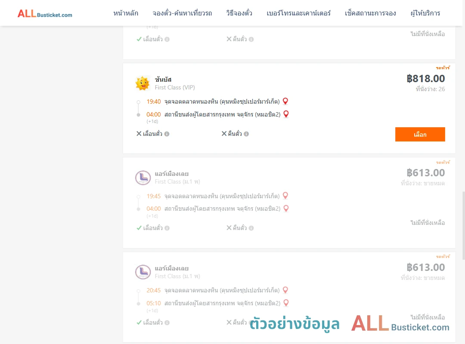The width and height of the screenshot is (465, 344).
Task: Click ฿613.00 price on the 19:45 trip
Action: click(425, 173)
